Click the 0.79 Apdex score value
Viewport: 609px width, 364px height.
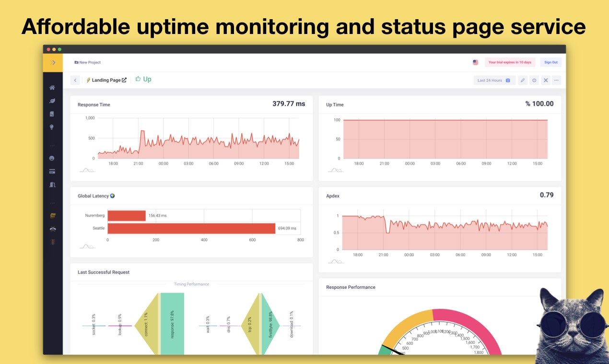(547, 195)
